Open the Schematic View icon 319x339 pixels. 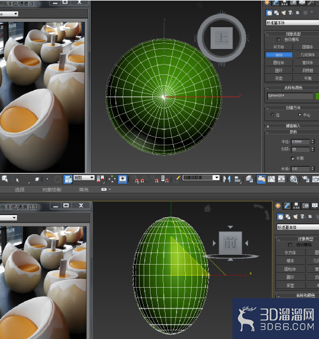coord(281,179)
